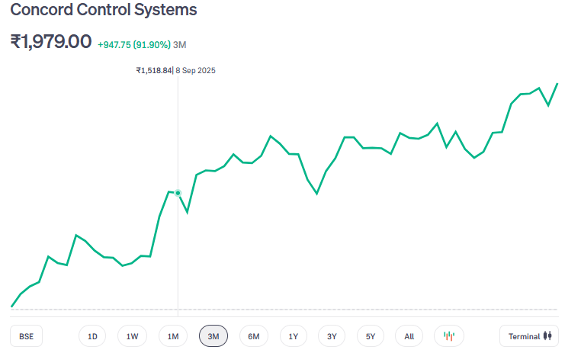Click the +947.75 (91.90%) gain text
The width and height of the screenshot is (581, 353).
coord(133,44)
